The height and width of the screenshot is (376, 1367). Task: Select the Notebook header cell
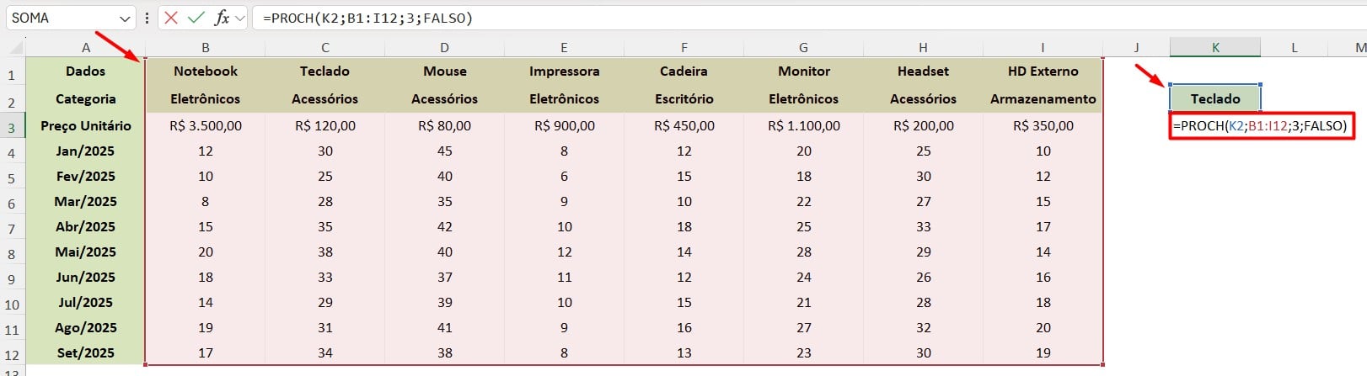pyautogui.click(x=206, y=71)
